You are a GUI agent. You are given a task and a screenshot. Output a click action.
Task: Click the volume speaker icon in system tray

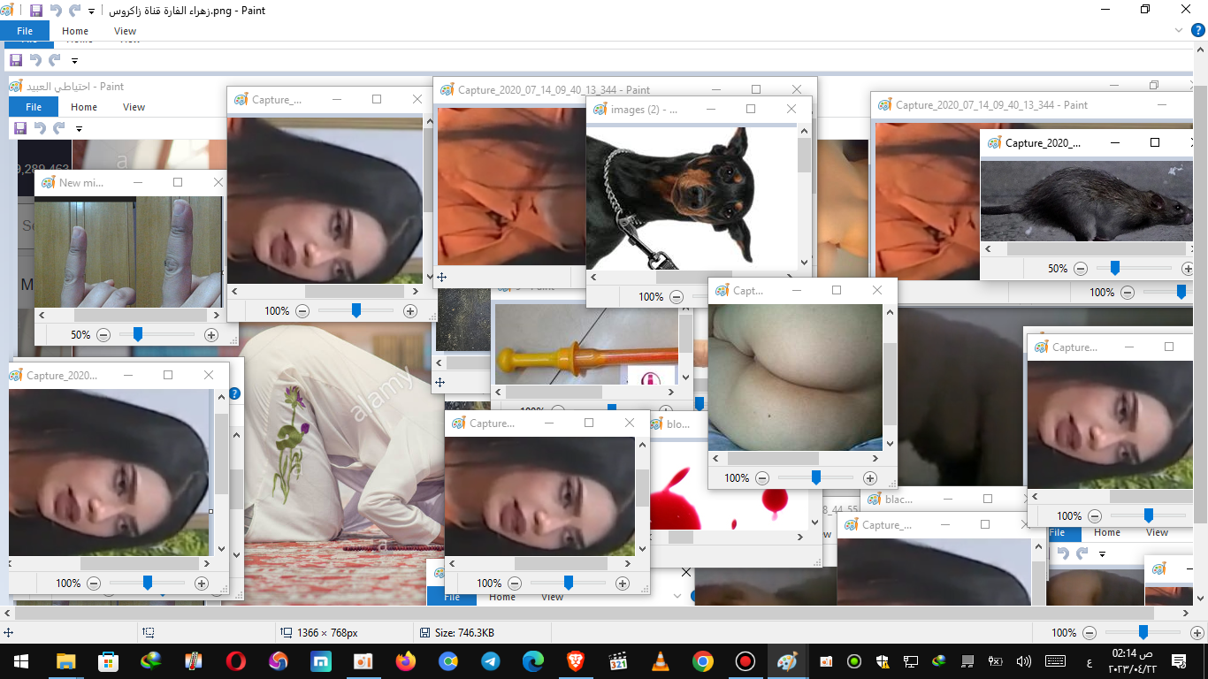point(1024,661)
